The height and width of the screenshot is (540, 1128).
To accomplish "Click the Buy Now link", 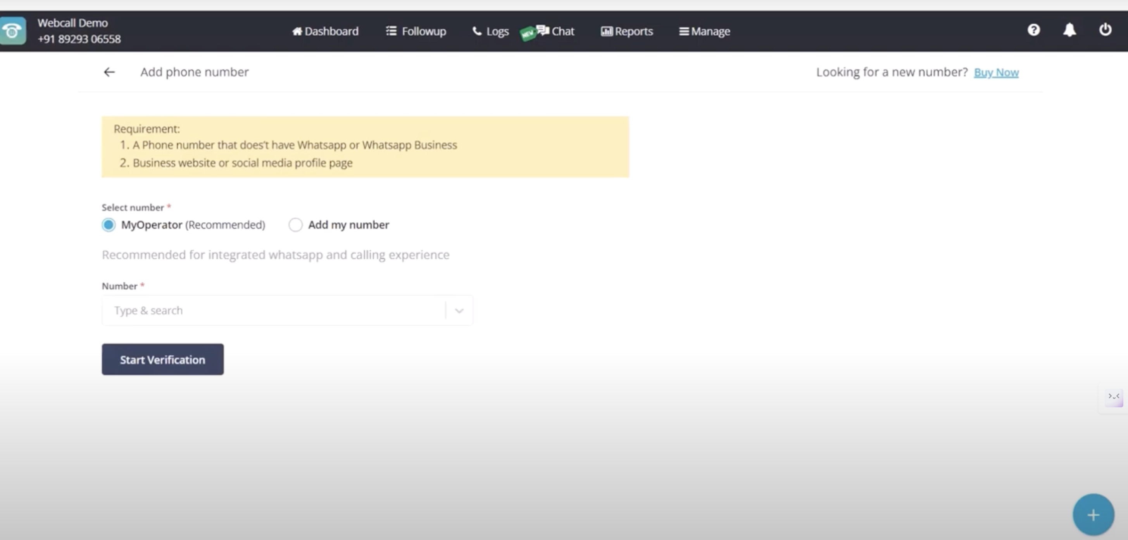I will (x=997, y=72).
